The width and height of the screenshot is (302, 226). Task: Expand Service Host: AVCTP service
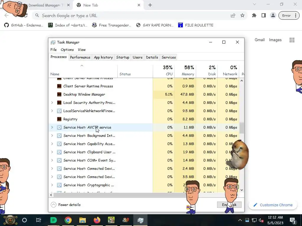[x=52, y=127]
